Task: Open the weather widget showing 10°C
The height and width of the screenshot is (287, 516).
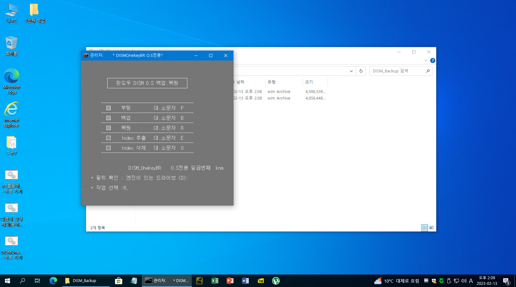Action: [397, 281]
